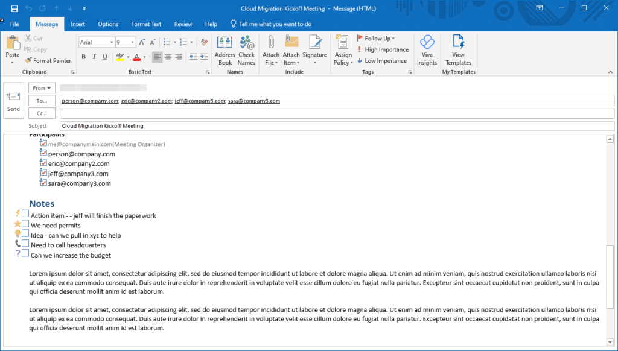The image size is (618, 351).
Task: Toggle Italic formatting
Action: point(94,57)
